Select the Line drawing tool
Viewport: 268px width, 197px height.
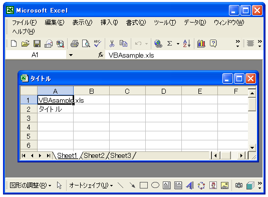121,185
